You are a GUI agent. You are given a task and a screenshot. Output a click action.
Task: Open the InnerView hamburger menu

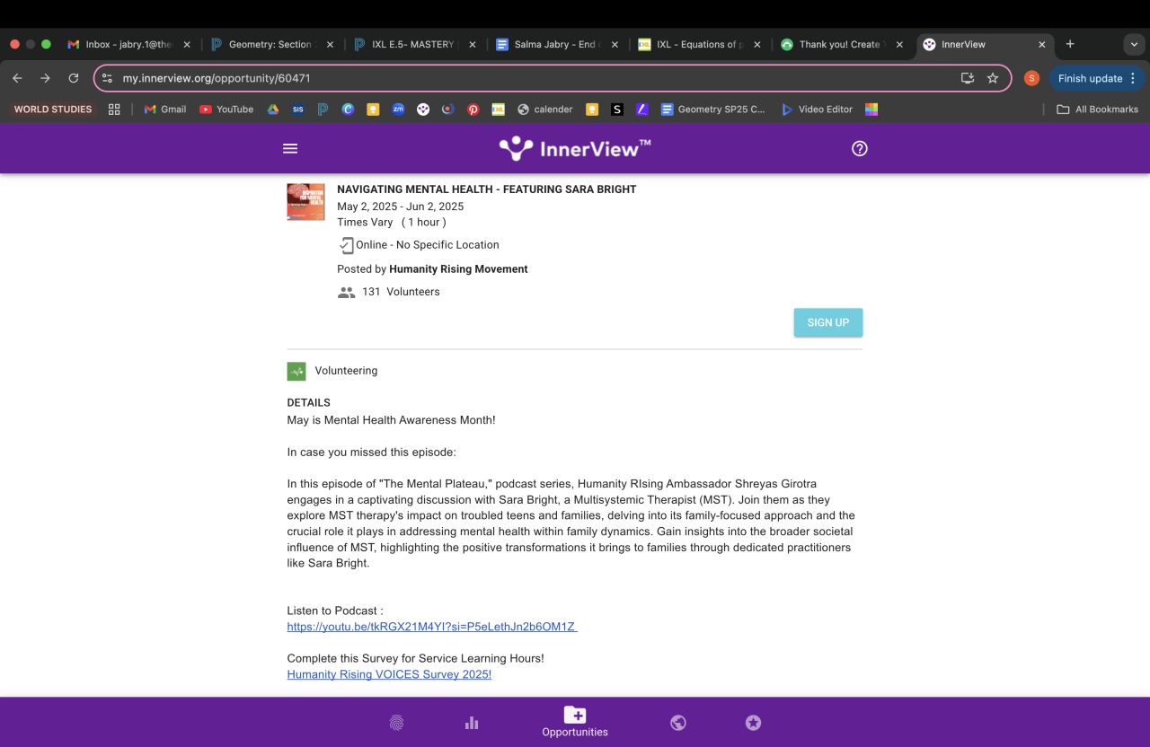point(290,149)
